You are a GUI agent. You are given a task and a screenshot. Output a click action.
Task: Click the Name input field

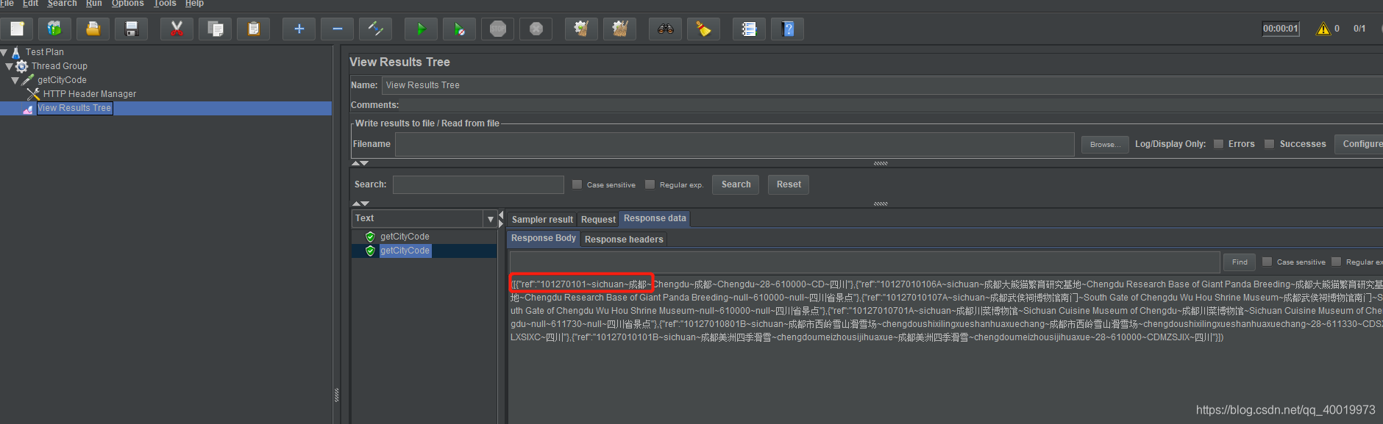[x=882, y=85]
